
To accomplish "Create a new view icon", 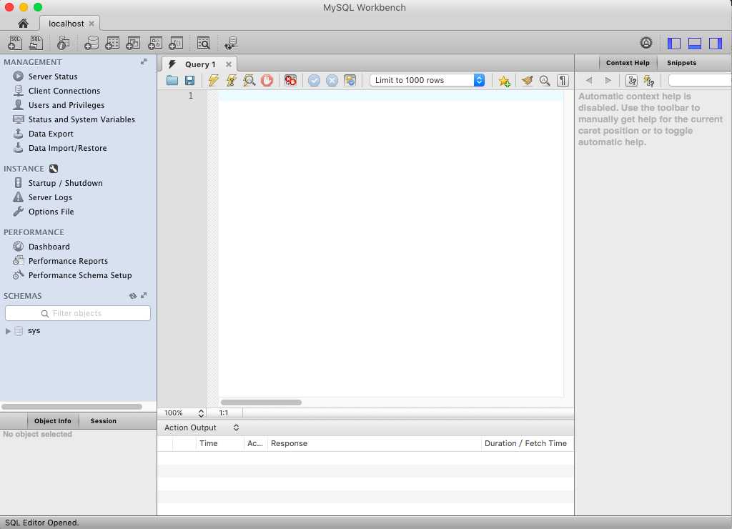I will pyautogui.click(x=133, y=43).
